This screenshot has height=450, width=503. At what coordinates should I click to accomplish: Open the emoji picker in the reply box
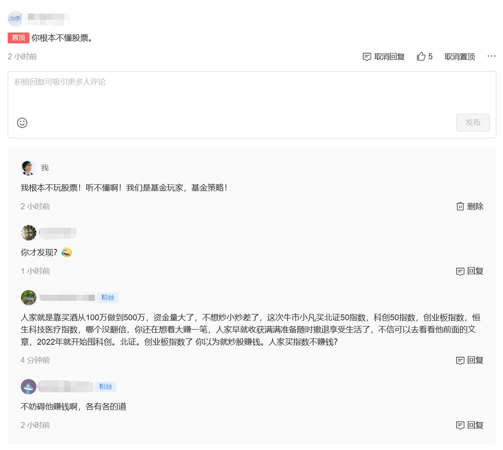click(22, 123)
